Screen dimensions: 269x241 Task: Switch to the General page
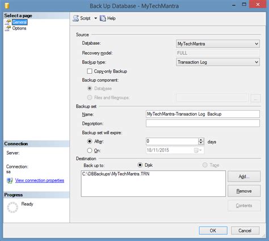(19, 22)
